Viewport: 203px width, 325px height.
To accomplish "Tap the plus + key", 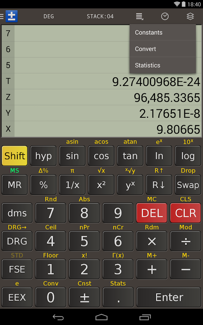I will pyautogui.click(x=152, y=269).
